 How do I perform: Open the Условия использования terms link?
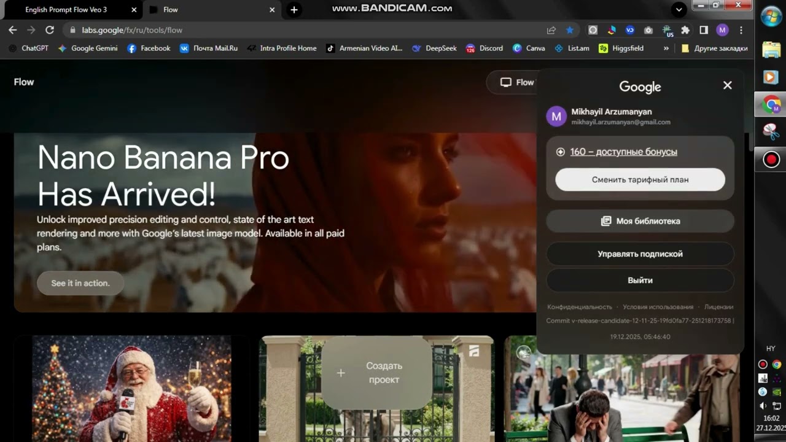pyautogui.click(x=658, y=307)
